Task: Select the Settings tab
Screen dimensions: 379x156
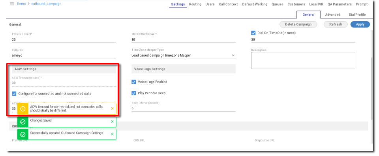Action: tap(178, 4)
